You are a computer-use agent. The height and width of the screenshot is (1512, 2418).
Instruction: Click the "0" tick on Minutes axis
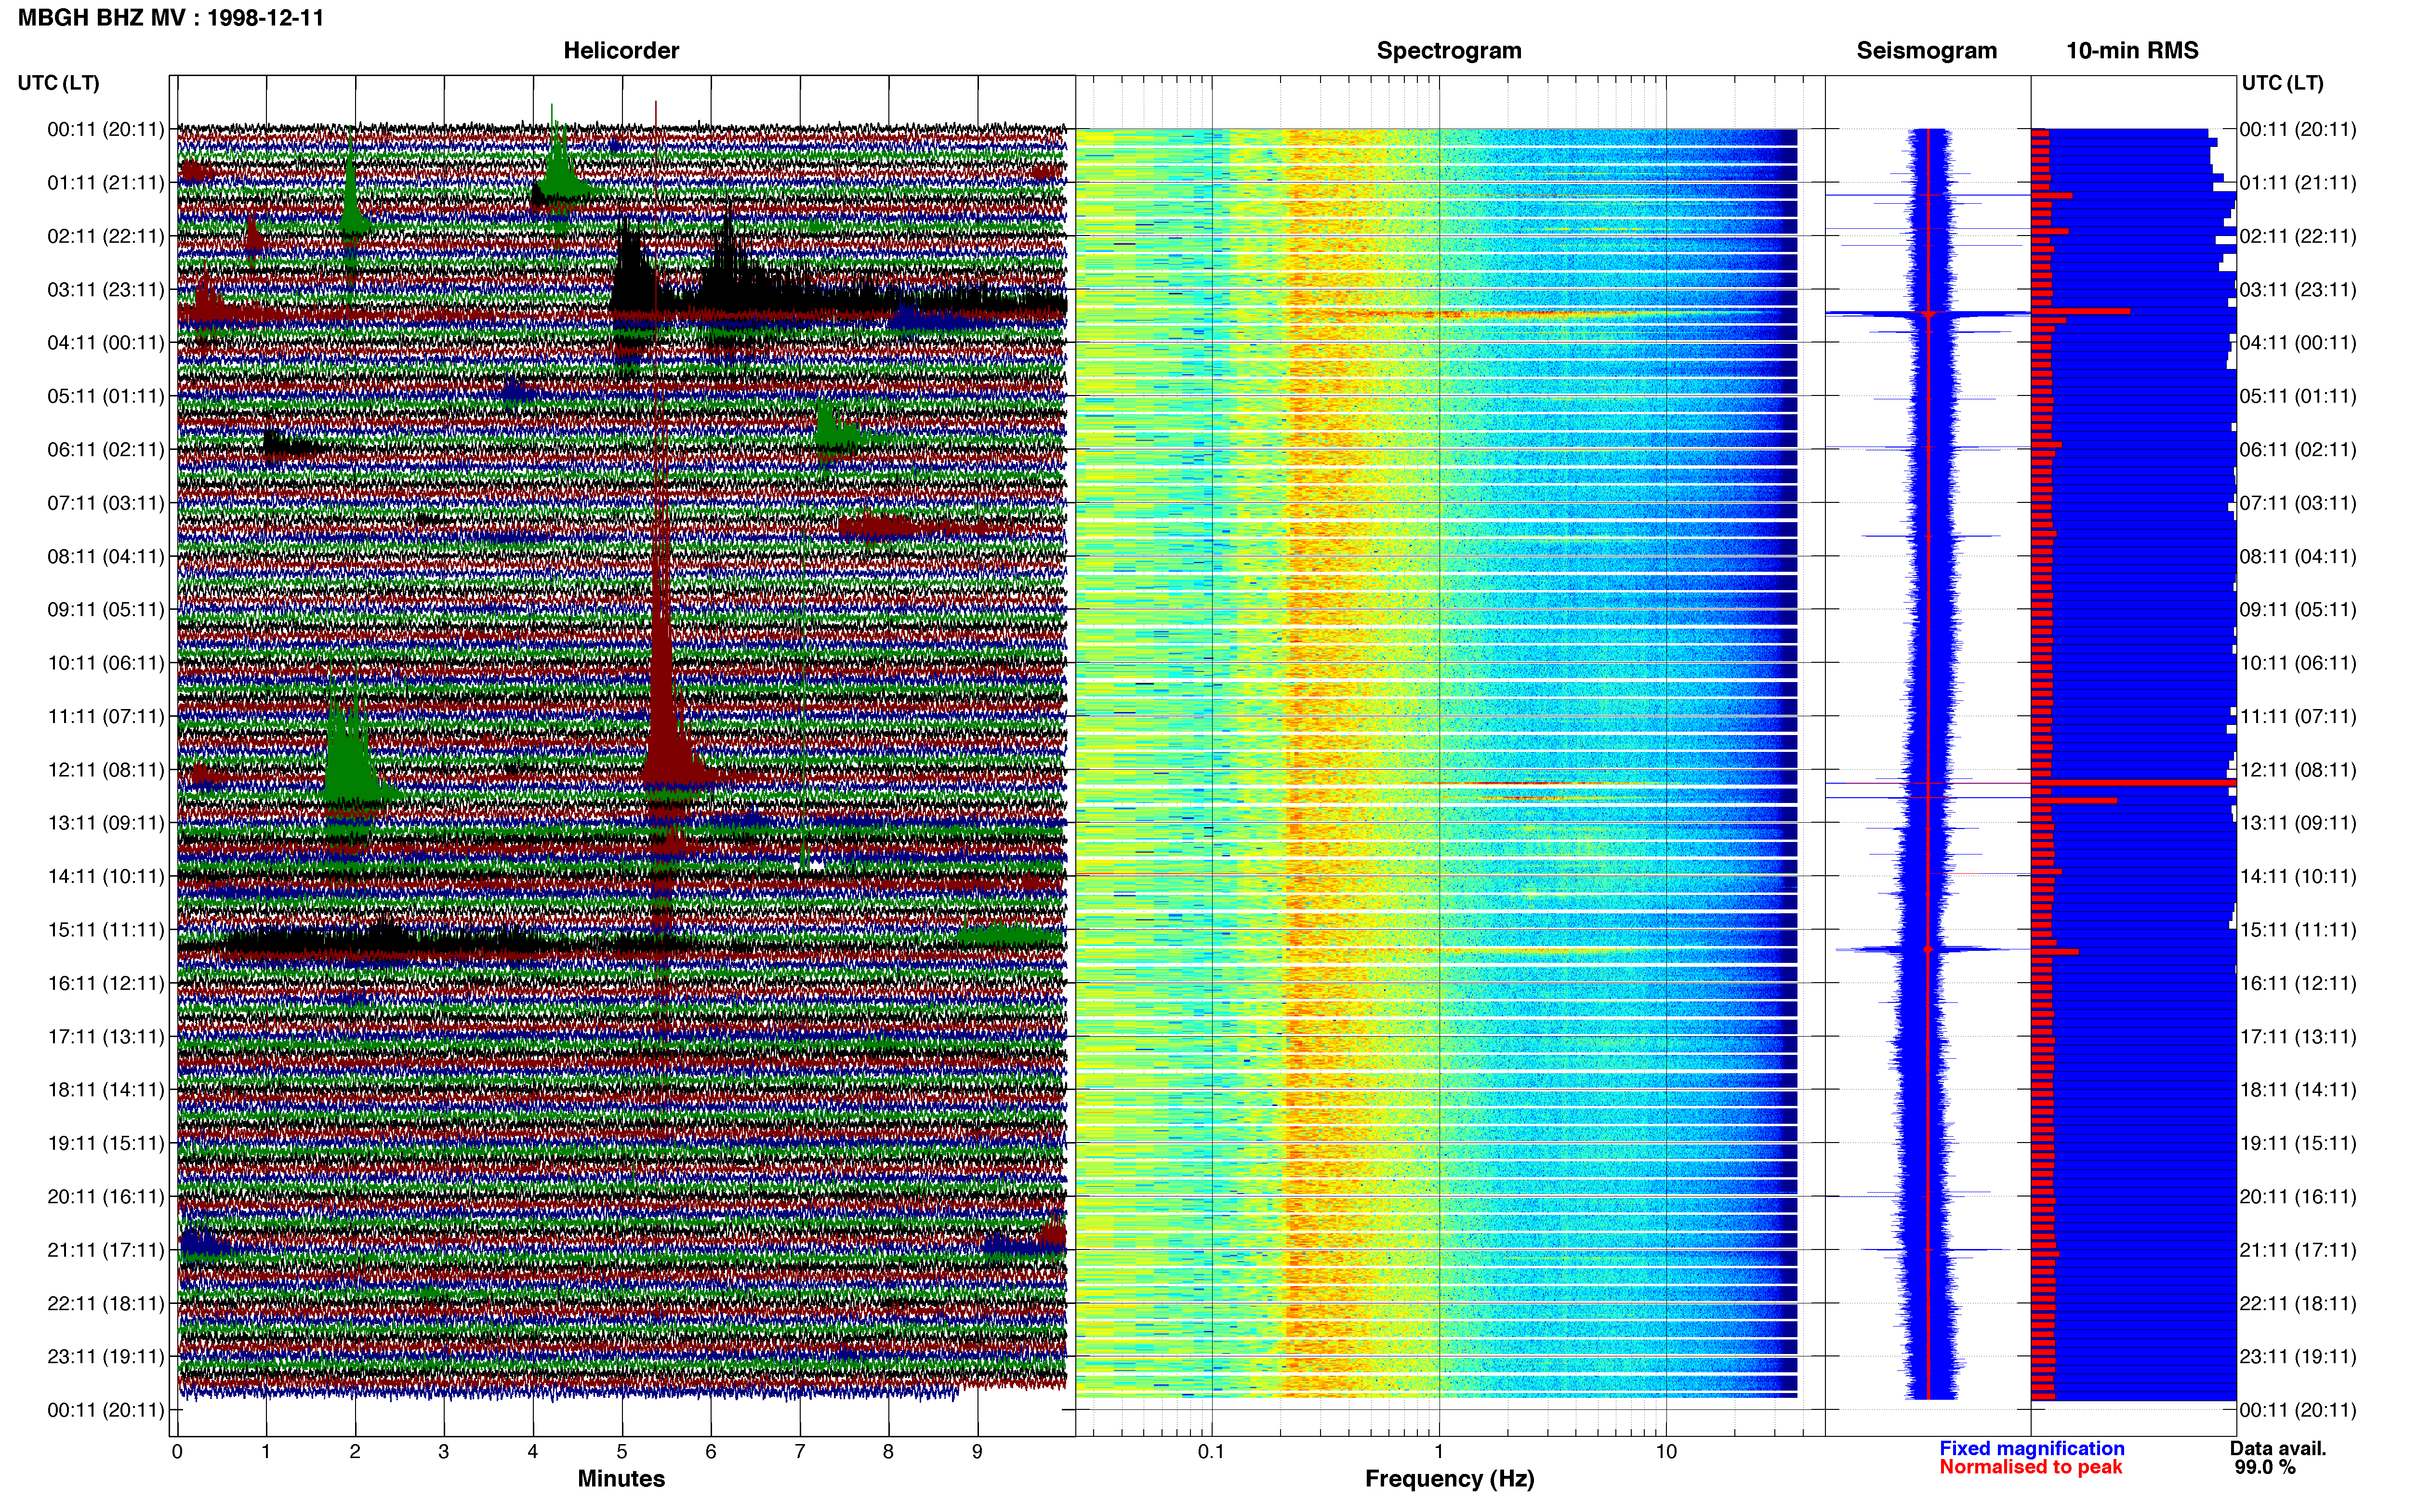click(177, 1452)
